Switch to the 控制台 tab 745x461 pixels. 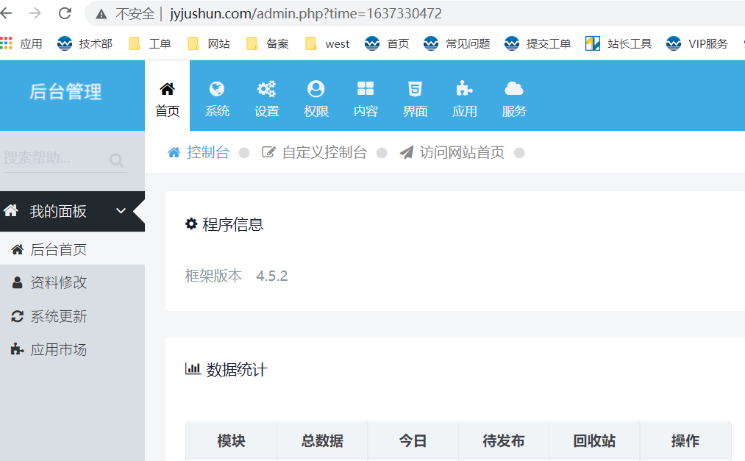[x=199, y=152]
